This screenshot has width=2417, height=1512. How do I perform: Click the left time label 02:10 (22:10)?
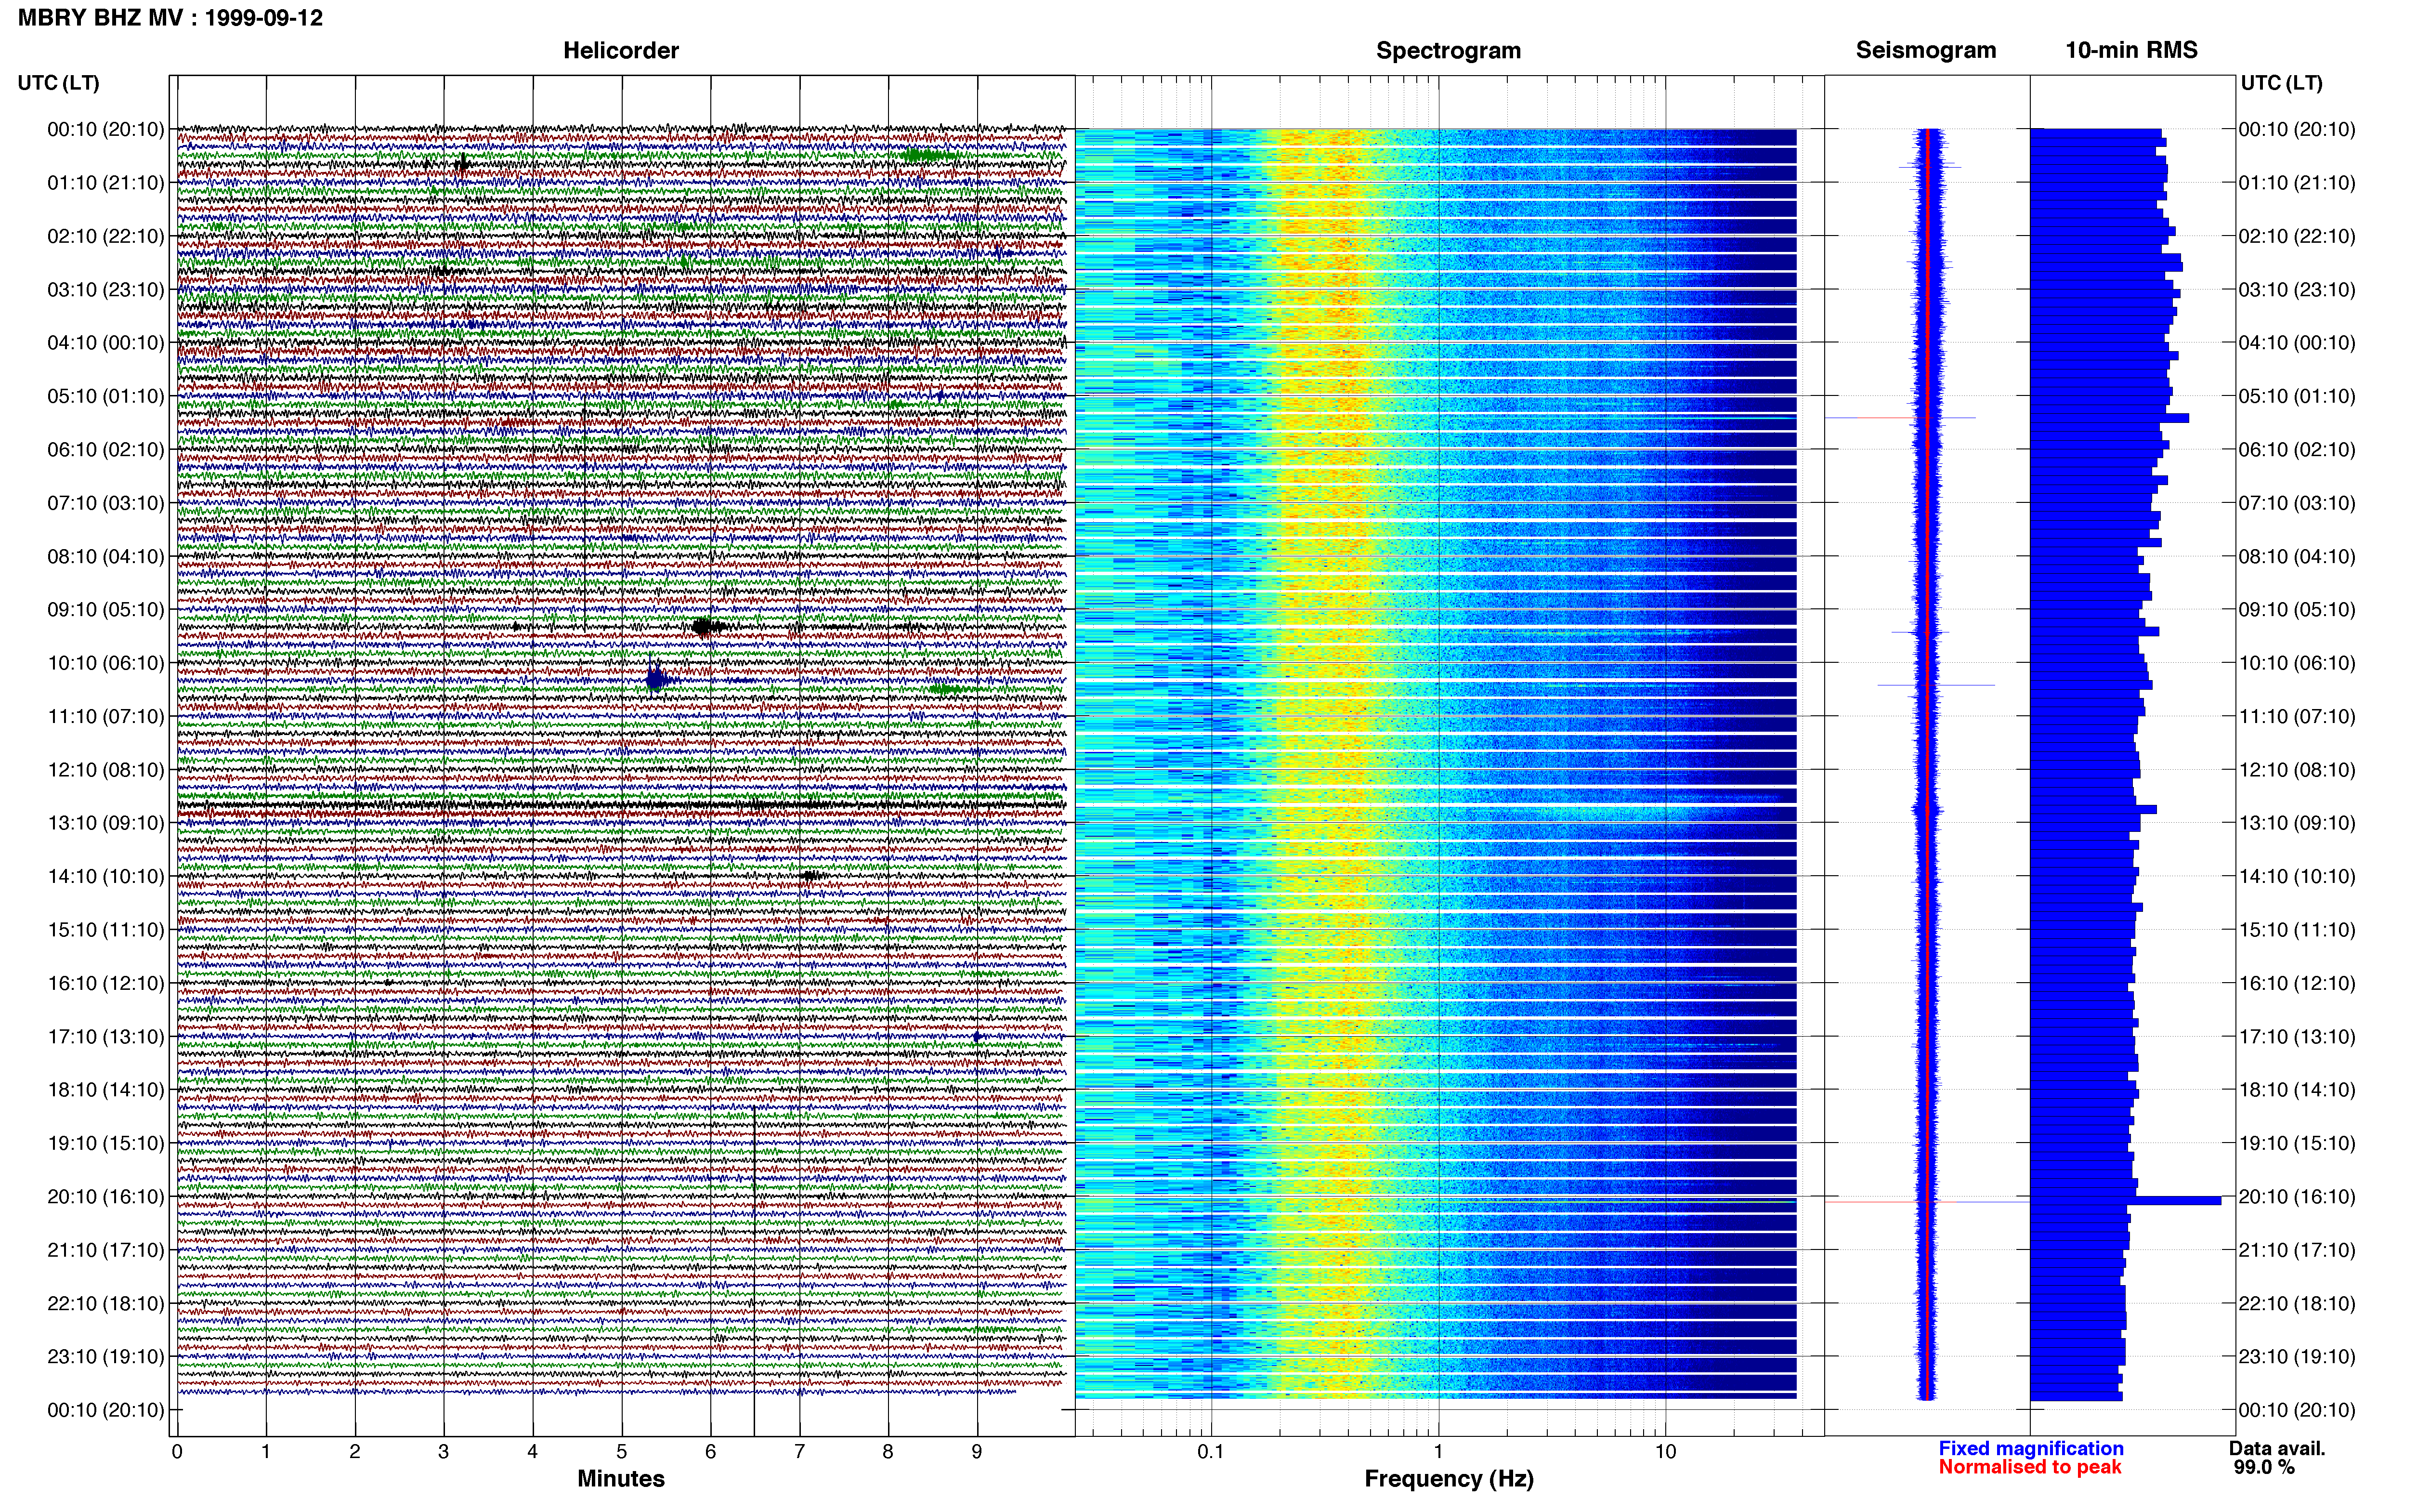(x=106, y=236)
